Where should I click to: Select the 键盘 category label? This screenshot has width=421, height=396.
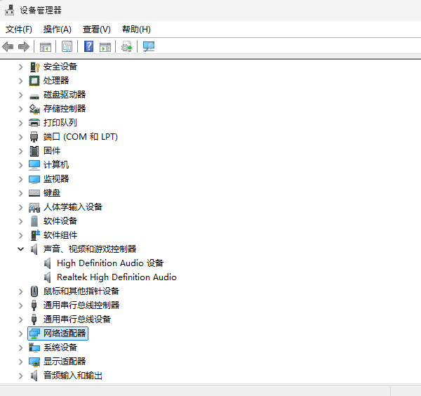52,193
